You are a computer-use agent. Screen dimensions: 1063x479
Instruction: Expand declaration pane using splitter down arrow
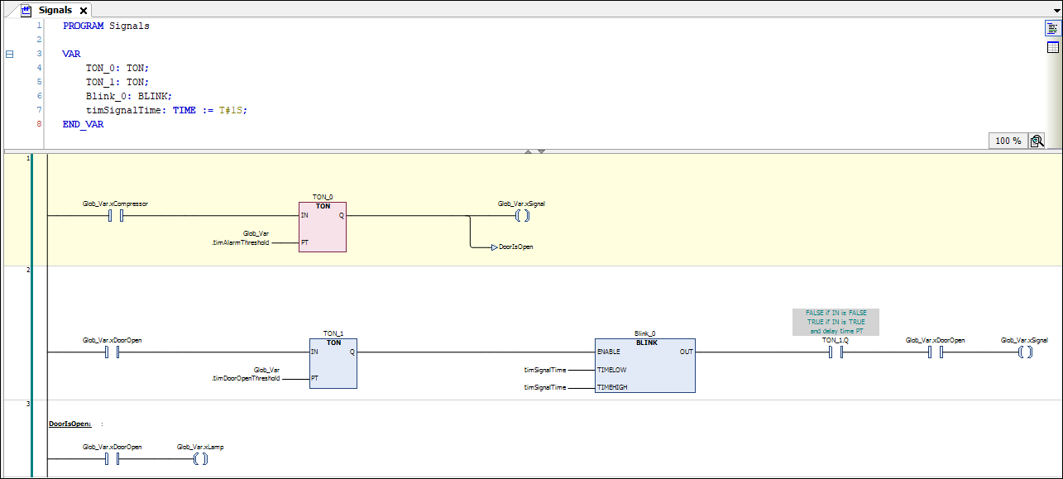pos(541,151)
